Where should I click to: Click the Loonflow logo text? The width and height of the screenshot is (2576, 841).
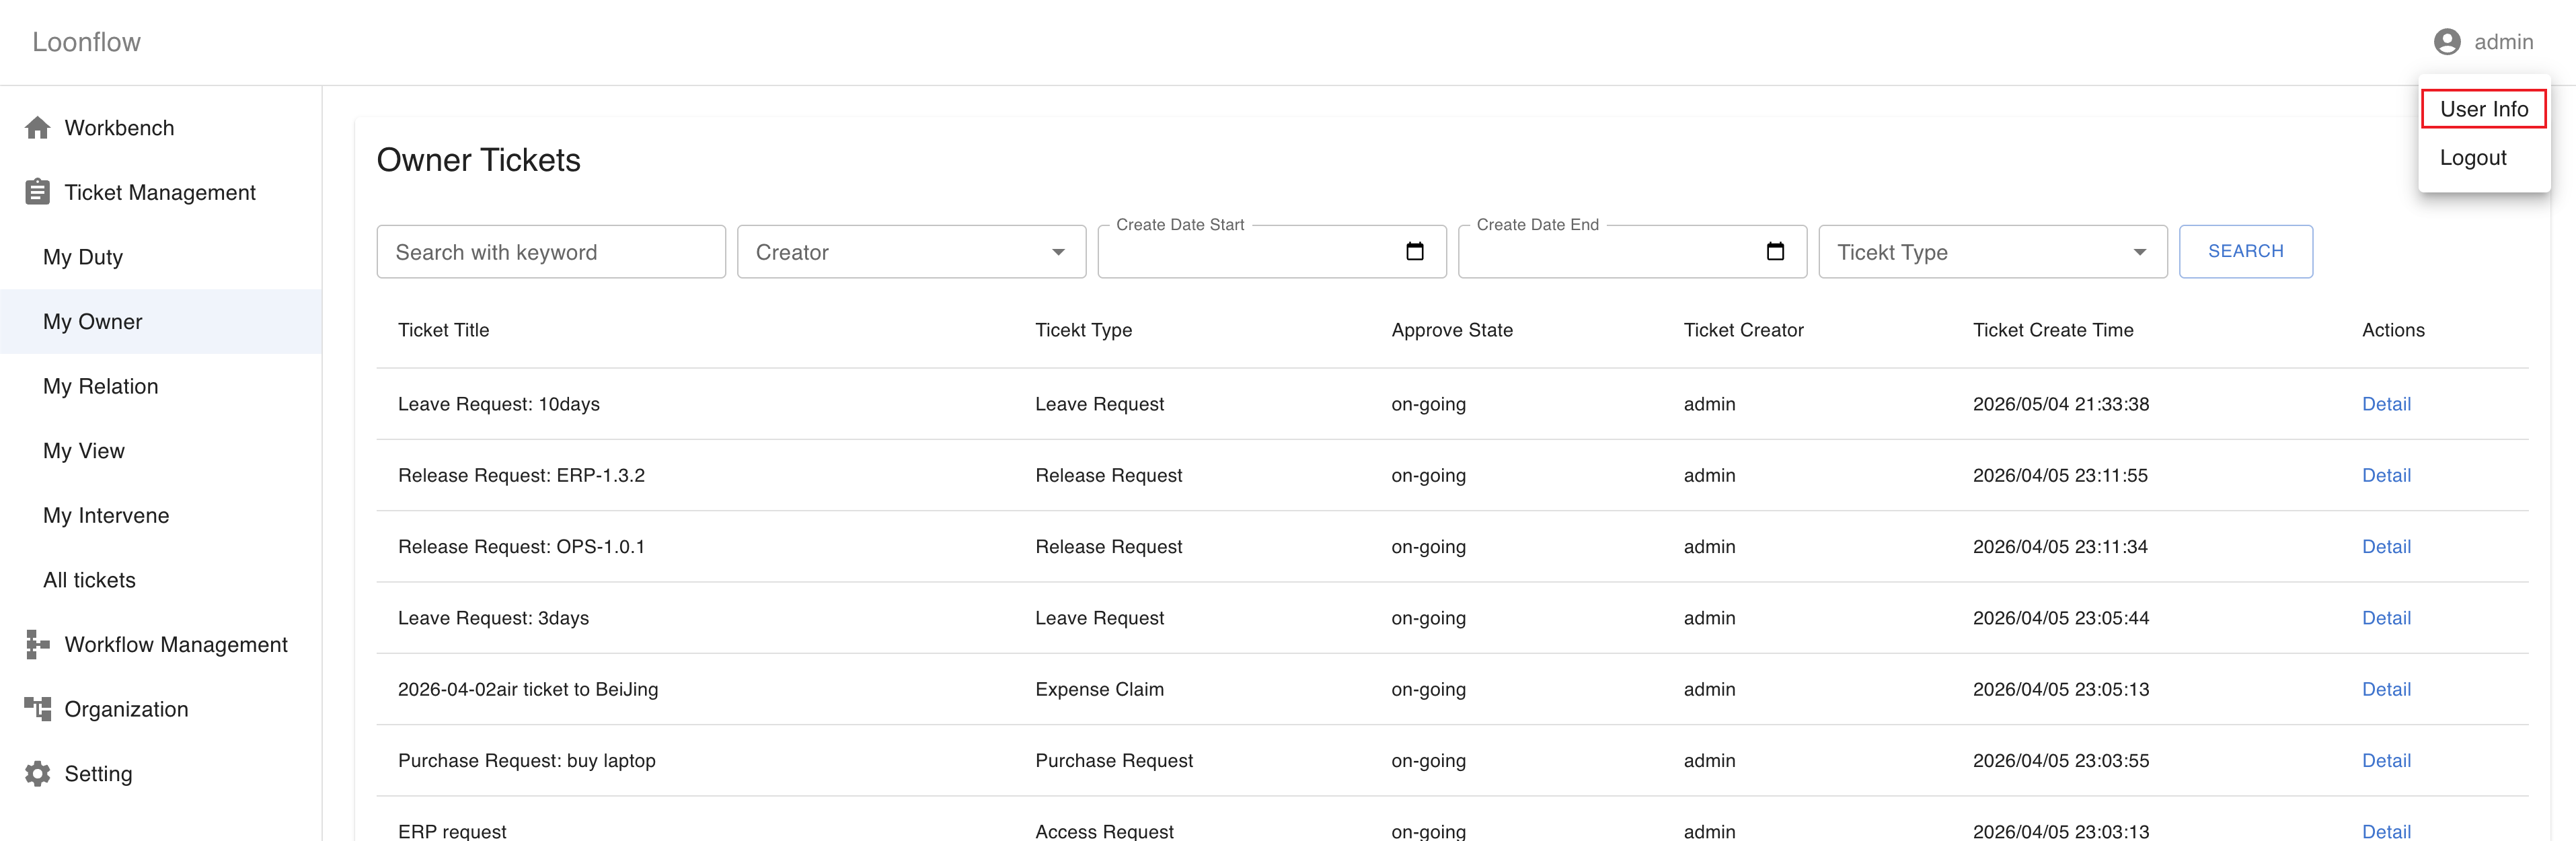(86, 42)
